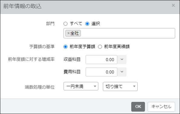Confirm with the OK button
180x114 pixels.
point(138,107)
